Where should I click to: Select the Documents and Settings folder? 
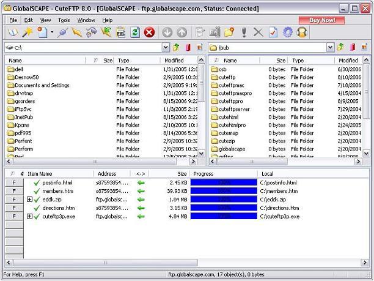(x=38, y=85)
